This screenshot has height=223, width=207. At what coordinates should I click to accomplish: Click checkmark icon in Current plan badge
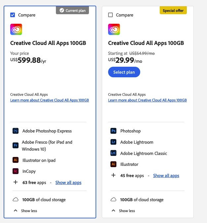62,10
